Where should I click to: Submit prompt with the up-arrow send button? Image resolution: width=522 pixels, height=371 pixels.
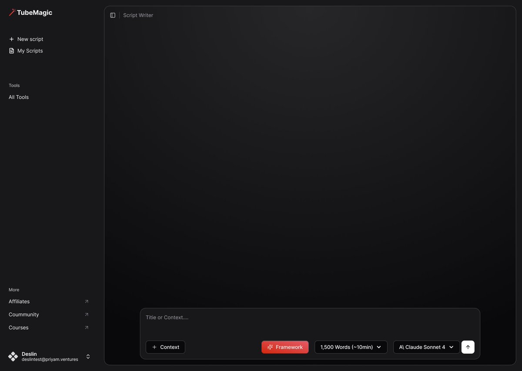(x=468, y=347)
